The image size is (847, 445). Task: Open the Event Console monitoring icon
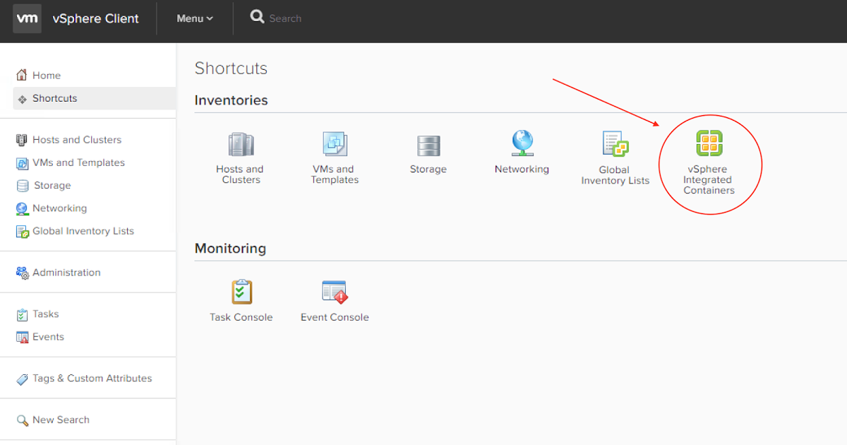pos(335,292)
